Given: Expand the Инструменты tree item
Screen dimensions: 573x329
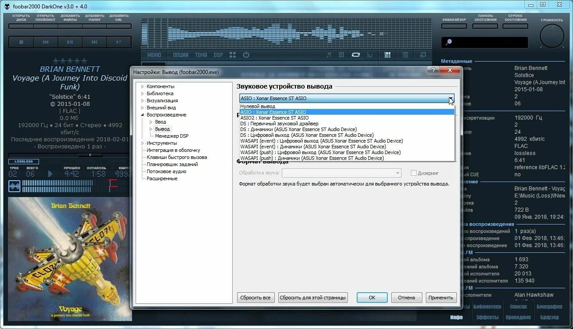Looking at the screenshot, I should pyautogui.click(x=142, y=143).
